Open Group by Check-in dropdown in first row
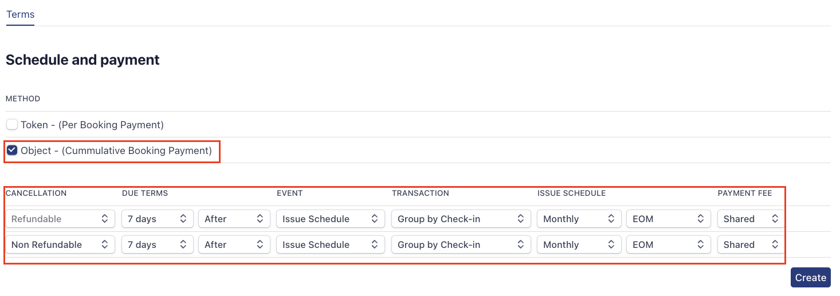 coord(461,219)
